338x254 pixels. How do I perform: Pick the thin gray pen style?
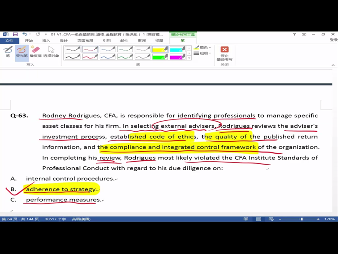pos(142,50)
